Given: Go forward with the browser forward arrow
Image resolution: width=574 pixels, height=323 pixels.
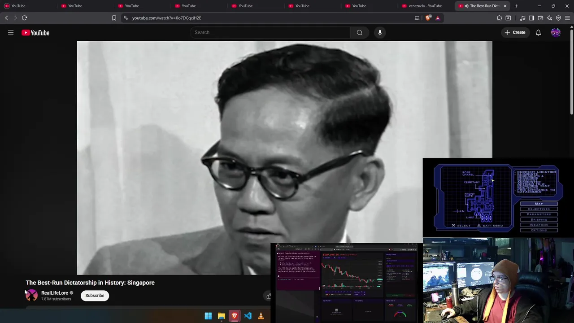Looking at the screenshot, I should (x=15, y=18).
